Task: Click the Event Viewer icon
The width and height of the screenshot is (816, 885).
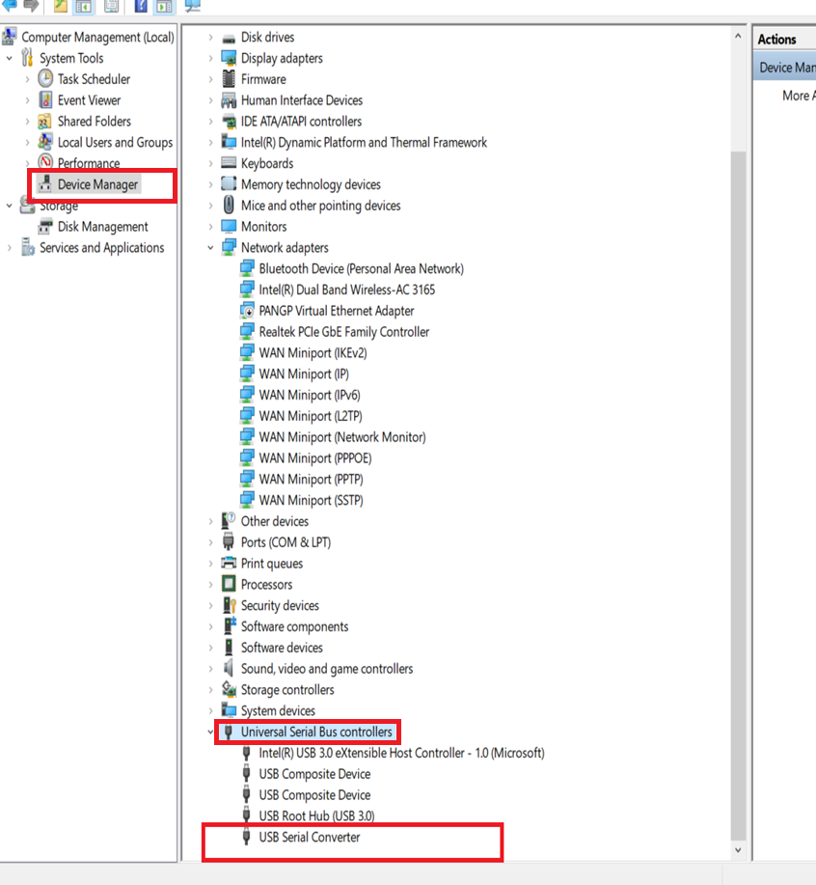Action: 45,100
